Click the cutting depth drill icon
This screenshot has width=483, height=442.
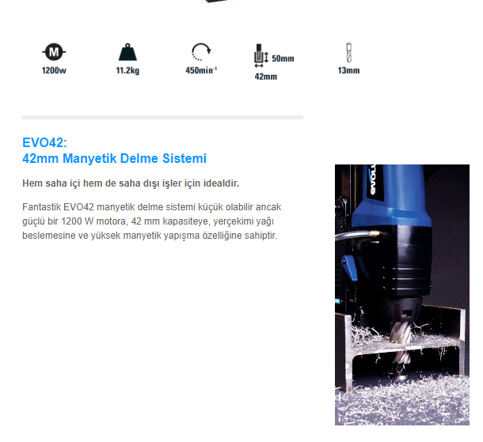(257, 57)
